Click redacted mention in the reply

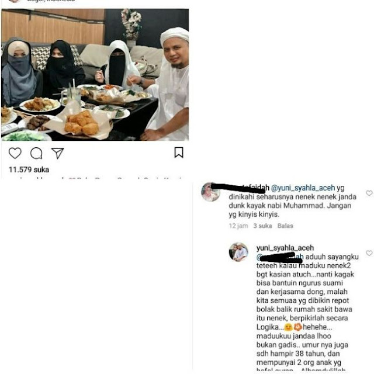(280, 257)
